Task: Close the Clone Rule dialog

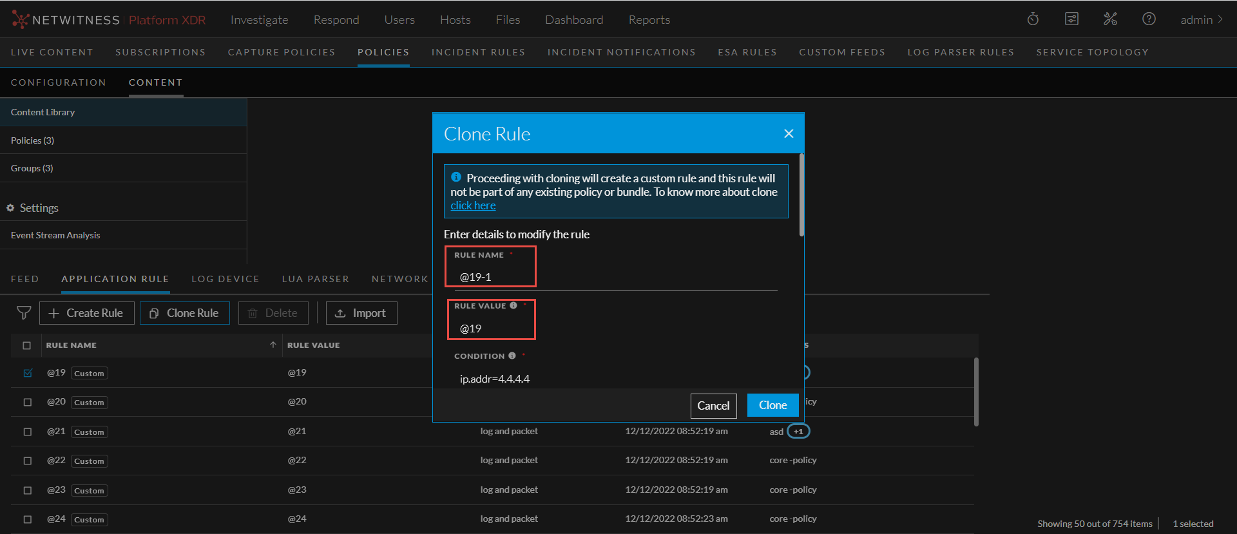Action: (x=789, y=133)
